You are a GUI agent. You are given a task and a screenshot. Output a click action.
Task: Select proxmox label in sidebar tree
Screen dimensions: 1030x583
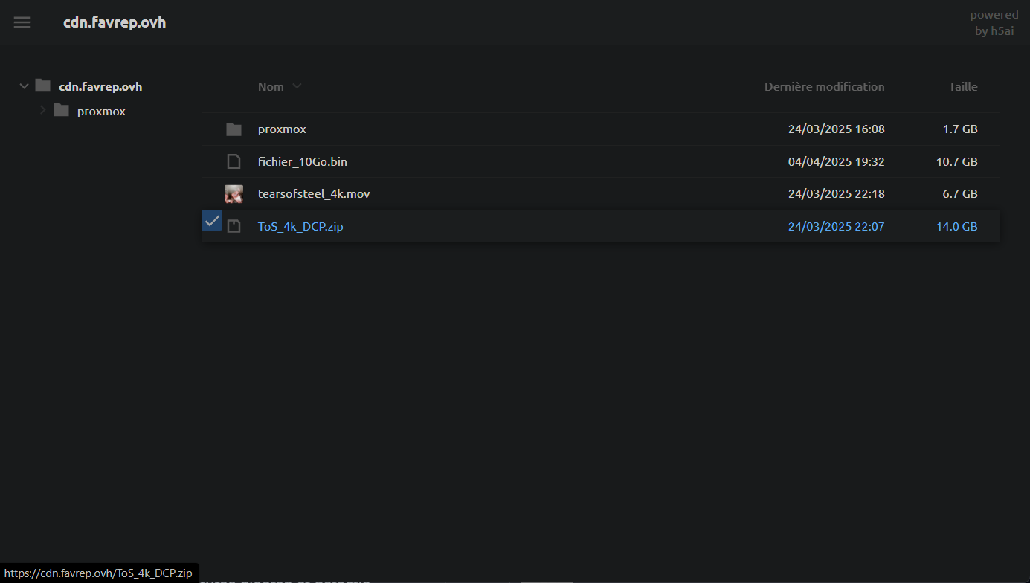click(101, 111)
